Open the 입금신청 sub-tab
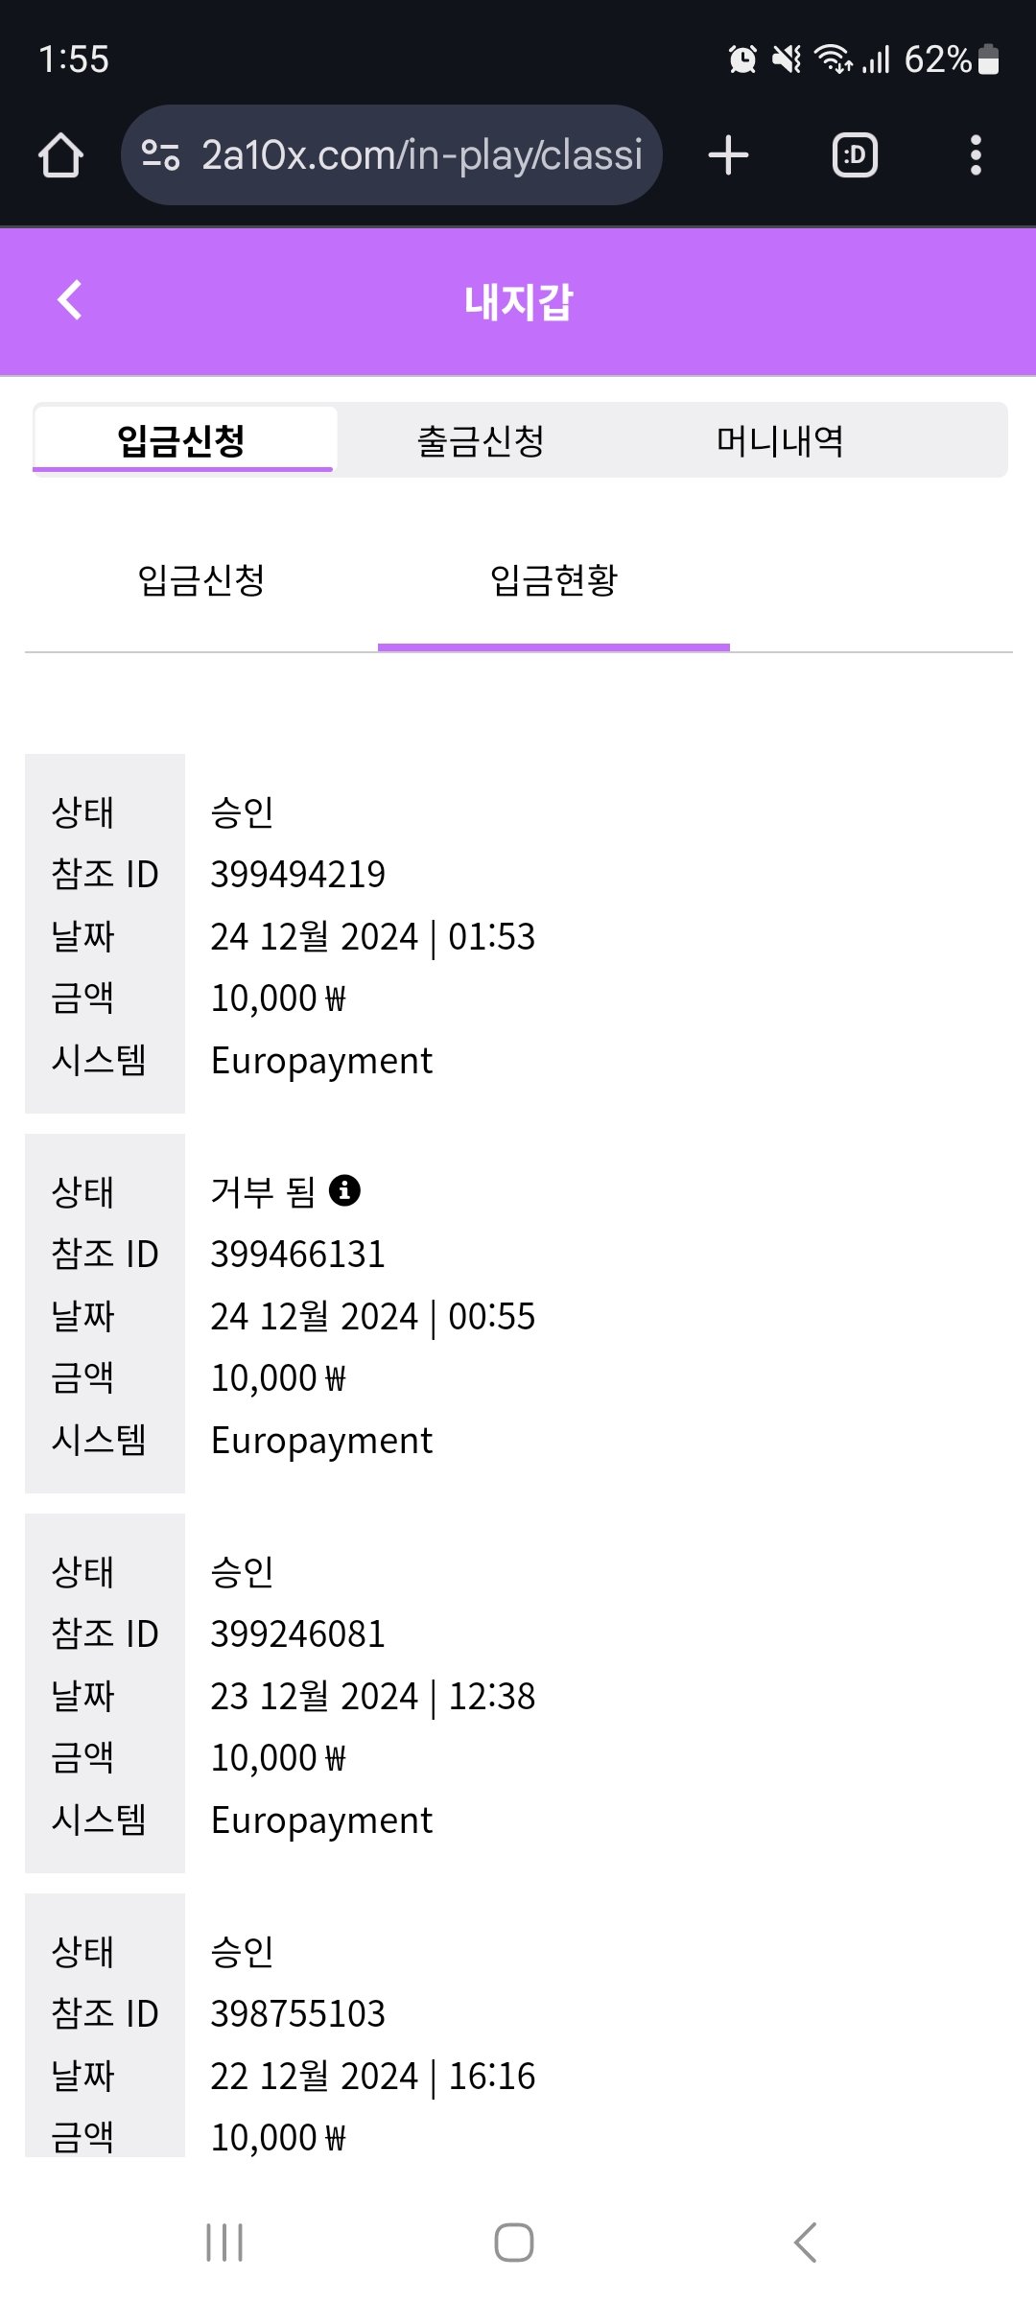 click(201, 580)
